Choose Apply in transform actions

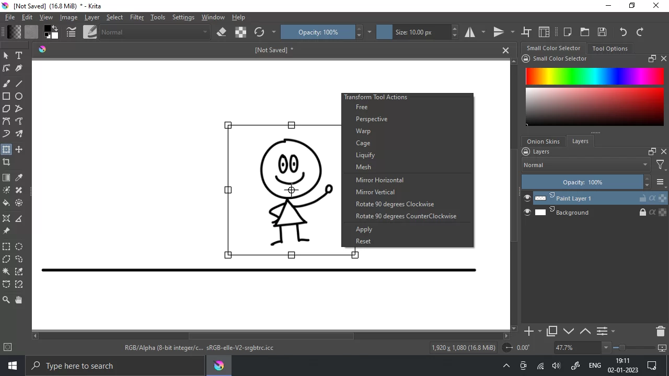[x=364, y=229]
